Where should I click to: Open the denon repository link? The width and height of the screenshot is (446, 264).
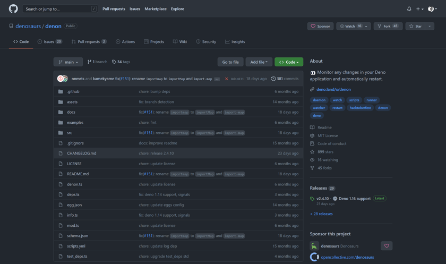pyautogui.click(x=53, y=26)
